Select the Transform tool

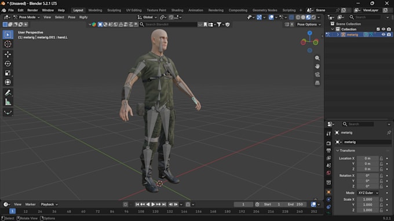[8, 82]
